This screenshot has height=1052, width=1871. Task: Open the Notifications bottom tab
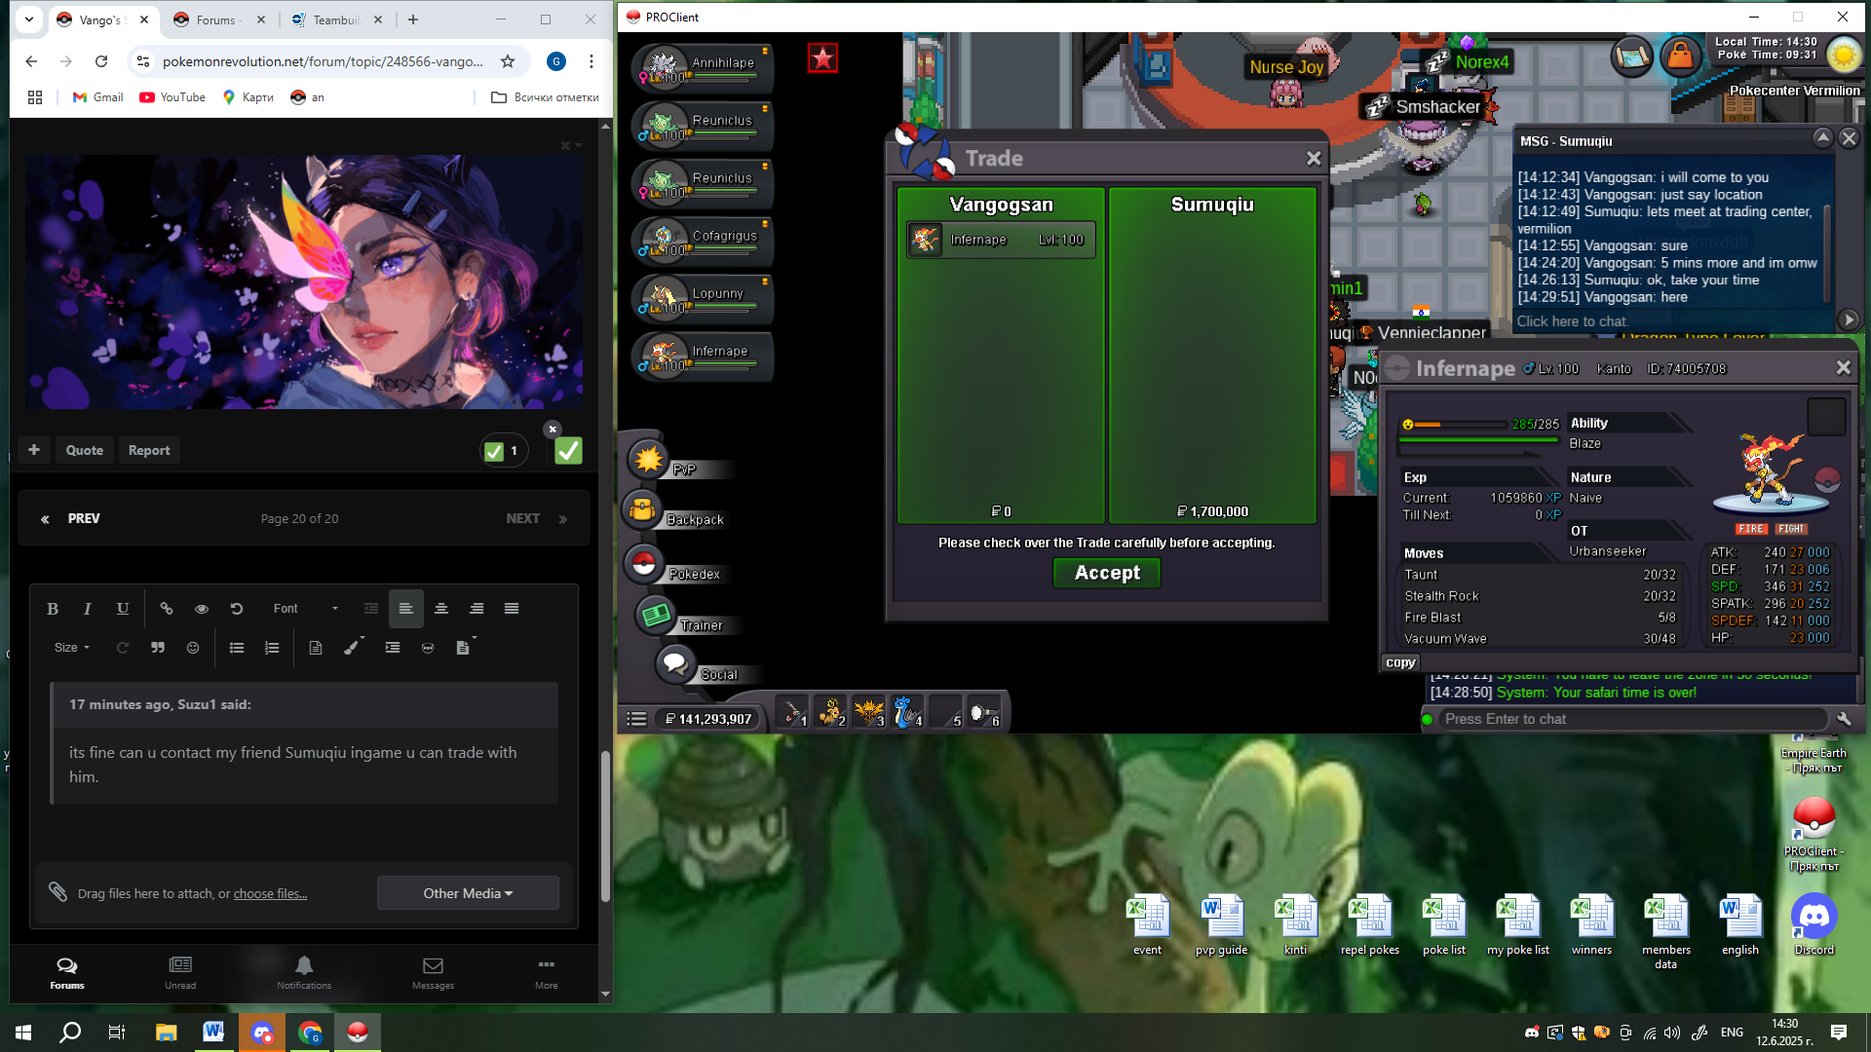304,973
